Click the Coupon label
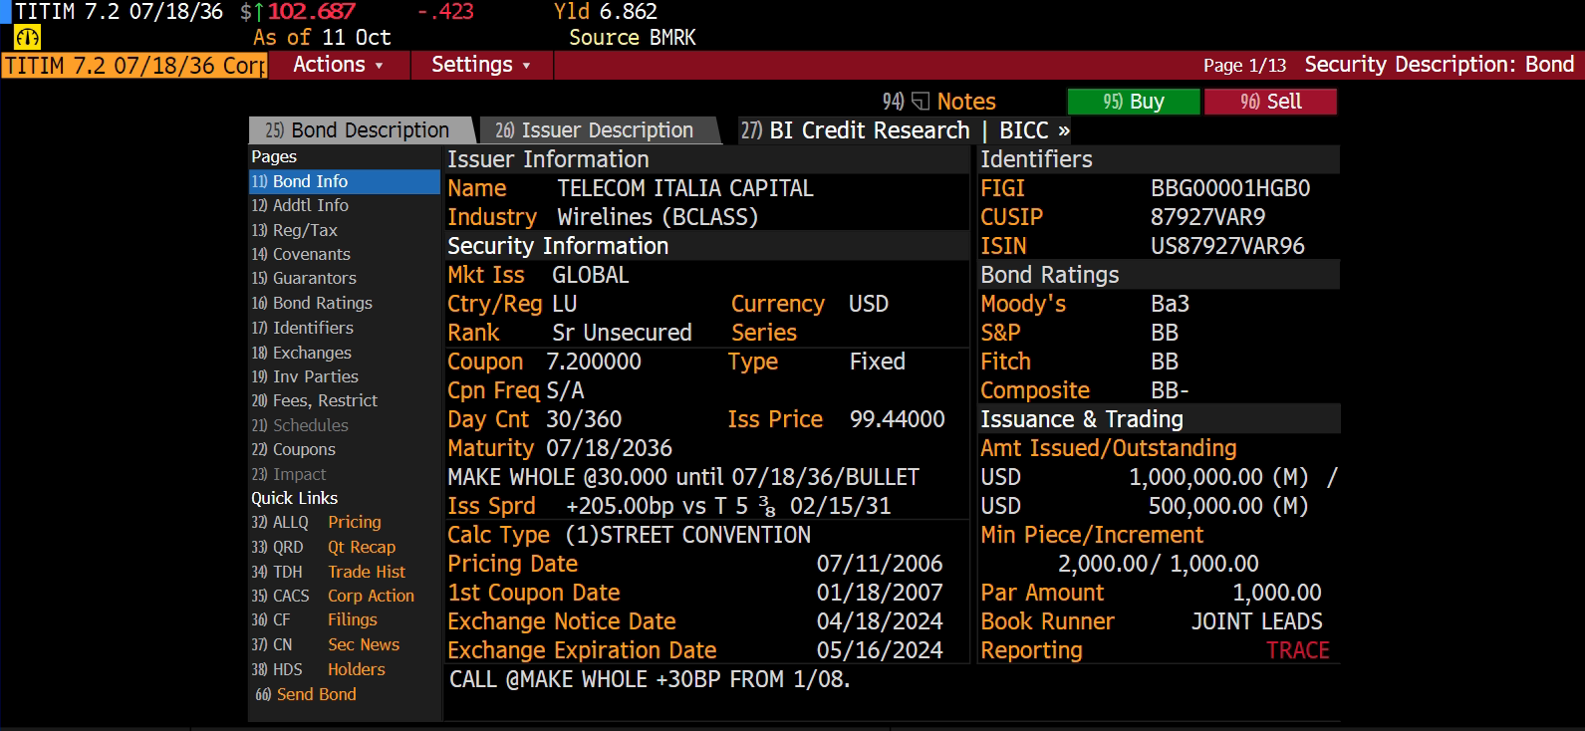 coord(484,362)
